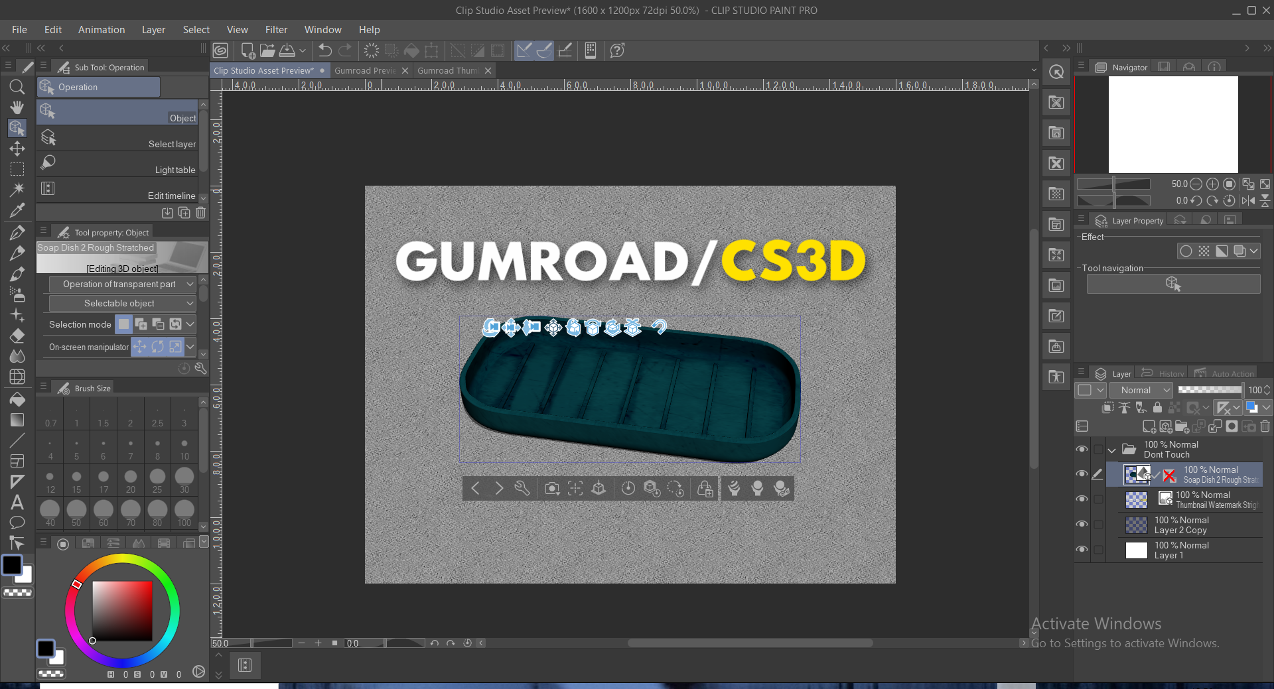The image size is (1274, 689).
Task: Choose the Select layer sub tool
Action: (x=117, y=138)
